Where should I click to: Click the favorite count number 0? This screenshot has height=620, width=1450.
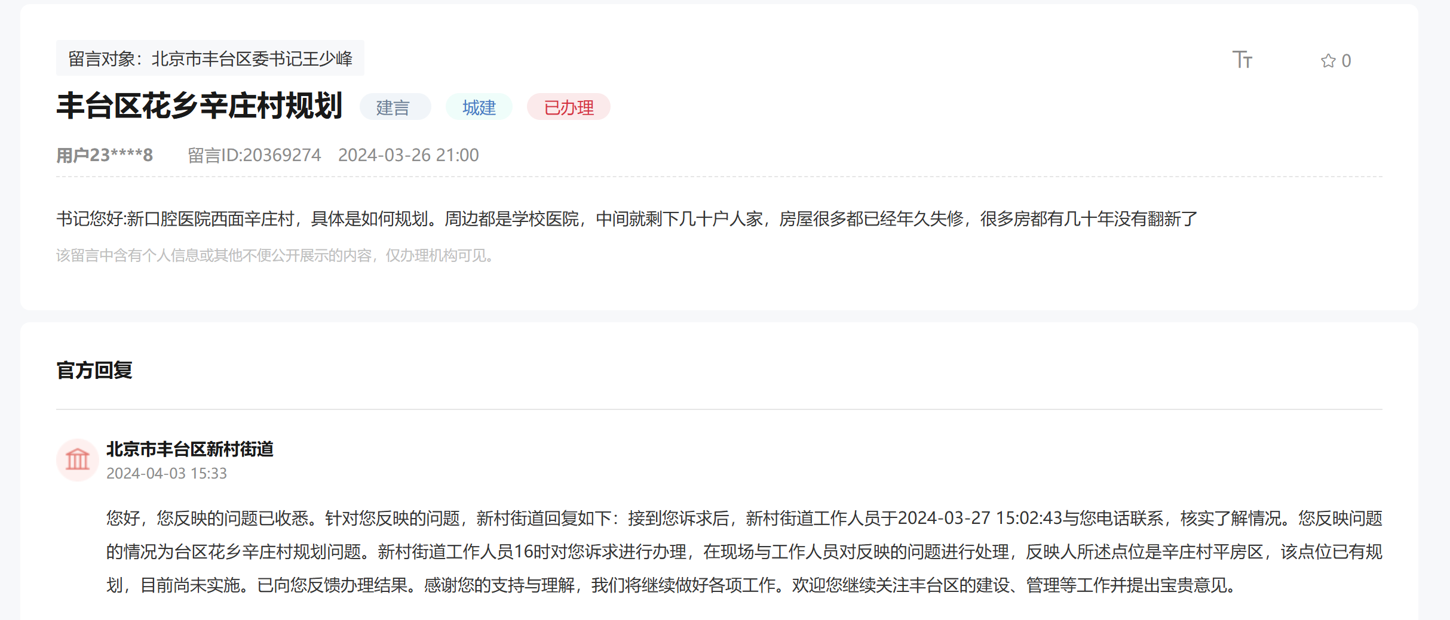tap(1346, 61)
